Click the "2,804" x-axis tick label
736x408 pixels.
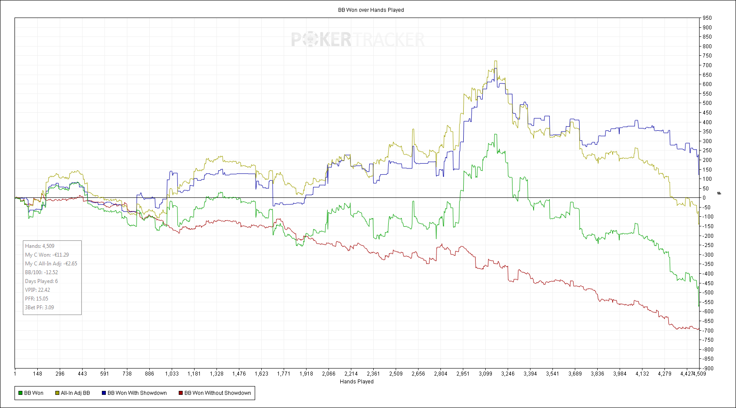440,374
